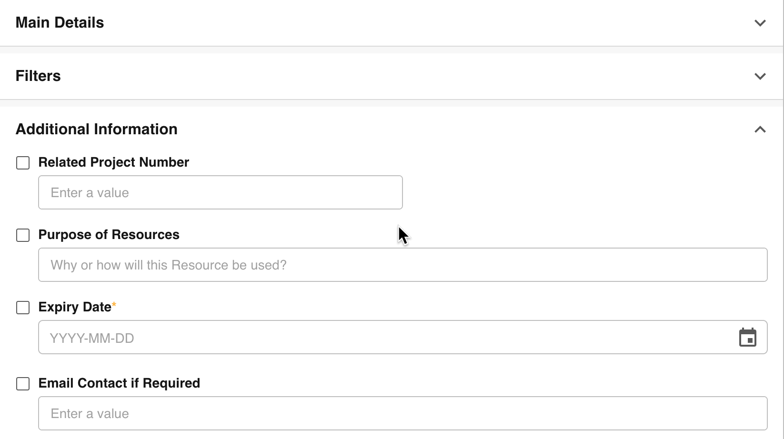Image resolution: width=784 pixels, height=439 pixels.
Task: Collapse Additional Information using the up chevron
Action: click(x=760, y=130)
